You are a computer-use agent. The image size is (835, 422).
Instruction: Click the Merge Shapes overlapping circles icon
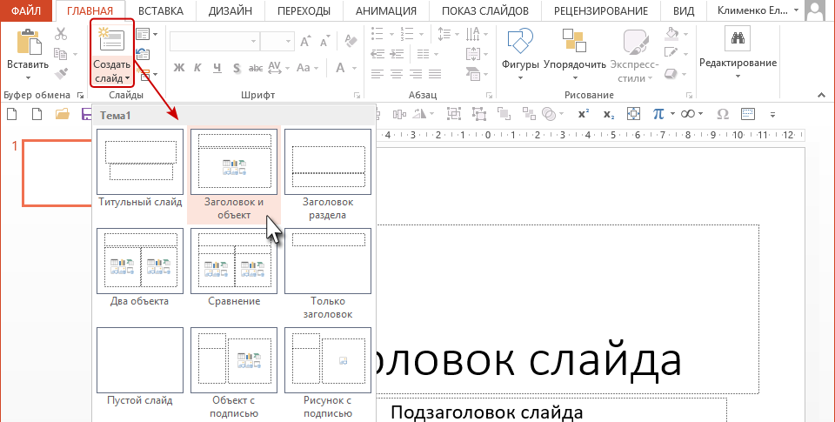coord(549,113)
